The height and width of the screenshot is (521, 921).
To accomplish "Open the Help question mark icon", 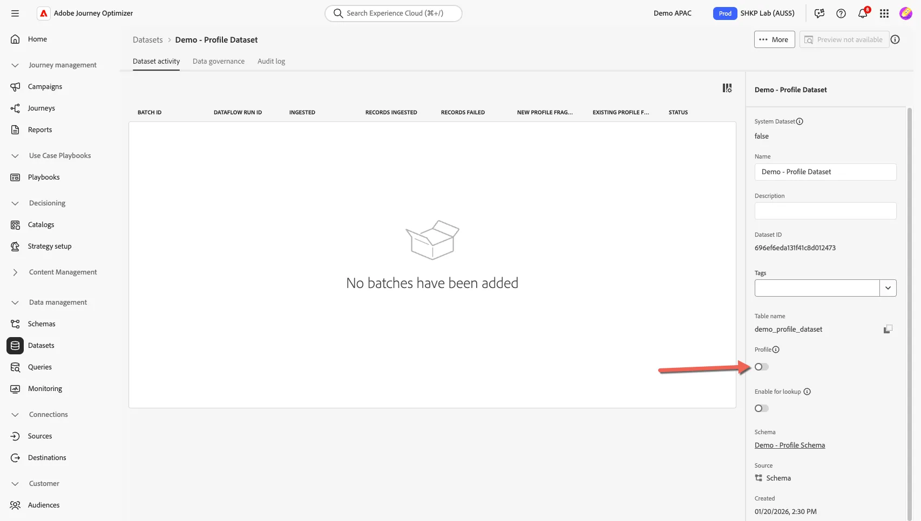I will (841, 13).
